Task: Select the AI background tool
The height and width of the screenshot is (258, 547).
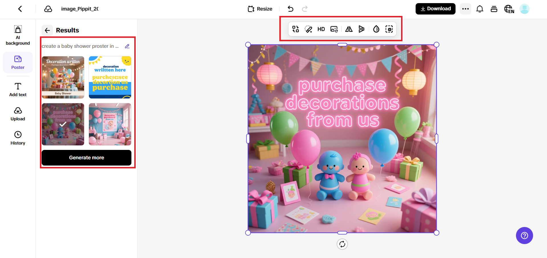Action: 18,35
